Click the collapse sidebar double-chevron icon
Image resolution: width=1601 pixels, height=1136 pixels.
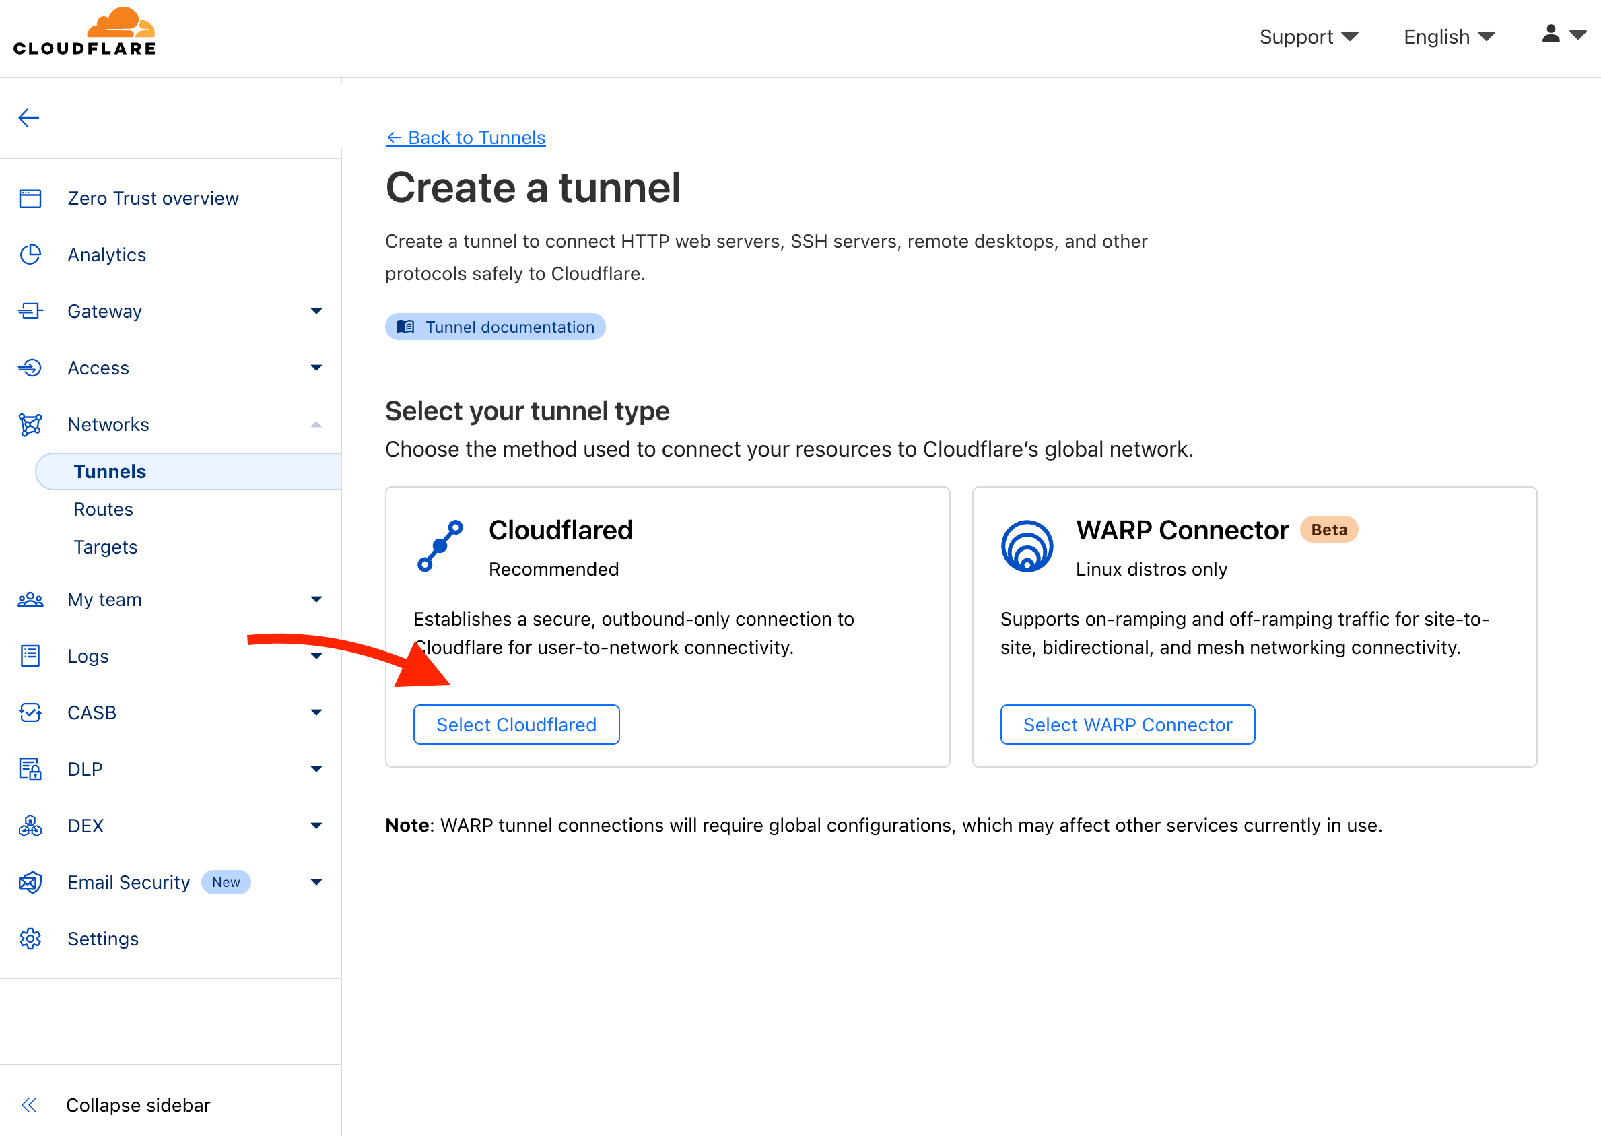pos(30,1105)
